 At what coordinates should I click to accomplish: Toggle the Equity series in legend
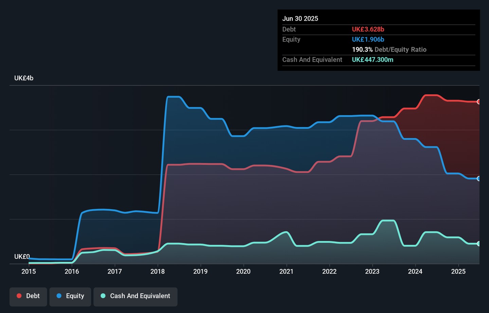click(70, 296)
